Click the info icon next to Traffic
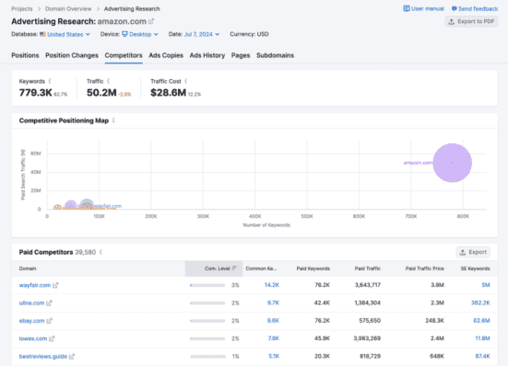This screenshot has height=366, width=508. (x=108, y=81)
